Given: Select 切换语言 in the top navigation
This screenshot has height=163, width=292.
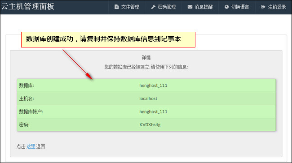Looking at the screenshot, I should 237,7.
